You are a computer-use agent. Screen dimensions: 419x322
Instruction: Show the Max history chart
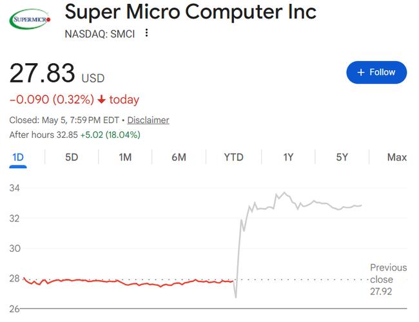tap(397, 157)
